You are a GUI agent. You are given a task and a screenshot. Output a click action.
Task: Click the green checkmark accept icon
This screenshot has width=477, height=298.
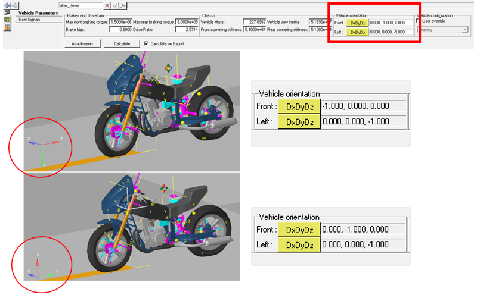[x=115, y=5]
